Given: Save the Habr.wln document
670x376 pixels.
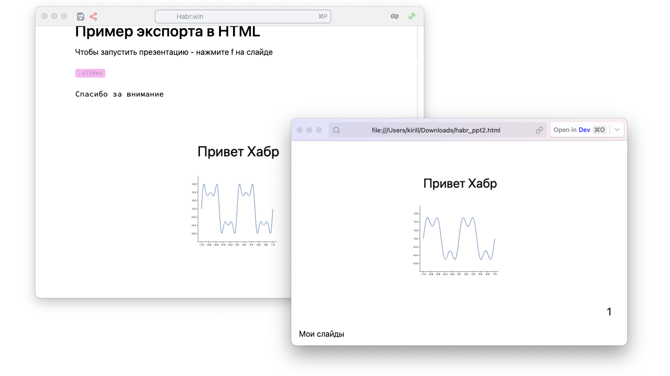Looking at the screenshot, I should click(81, 16).
